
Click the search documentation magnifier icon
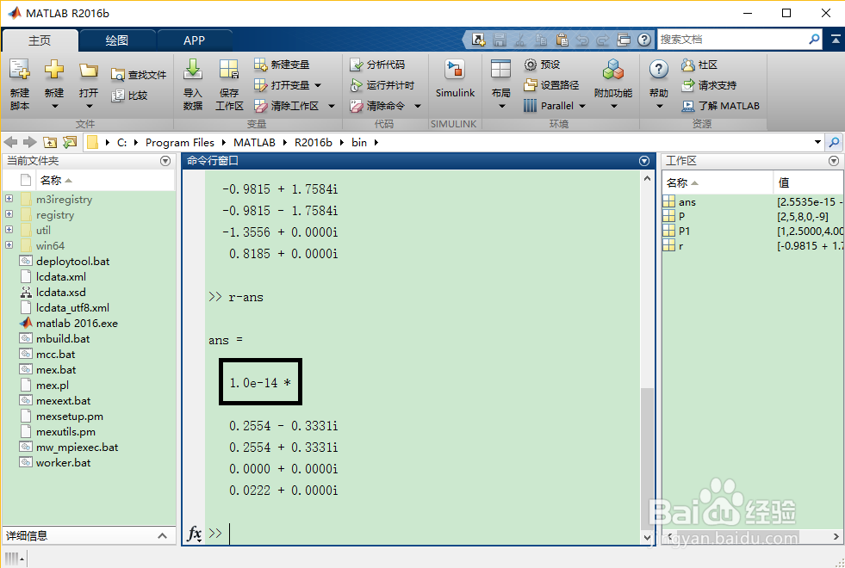[x=814, y=40]
